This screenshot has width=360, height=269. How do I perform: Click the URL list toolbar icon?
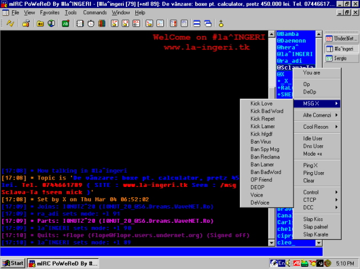pyautogui.click(x=184, y=23)
